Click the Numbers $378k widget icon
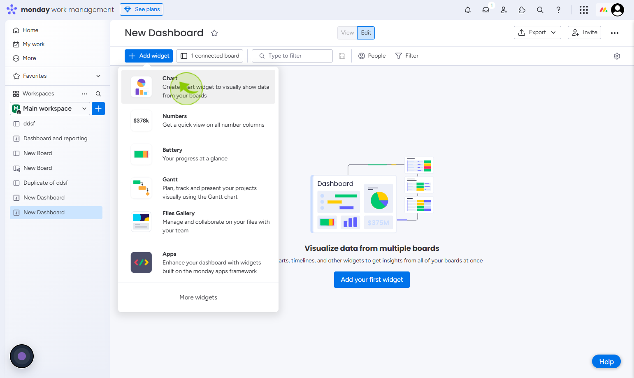The image size is (634, 378). click(x=142, y=121)
